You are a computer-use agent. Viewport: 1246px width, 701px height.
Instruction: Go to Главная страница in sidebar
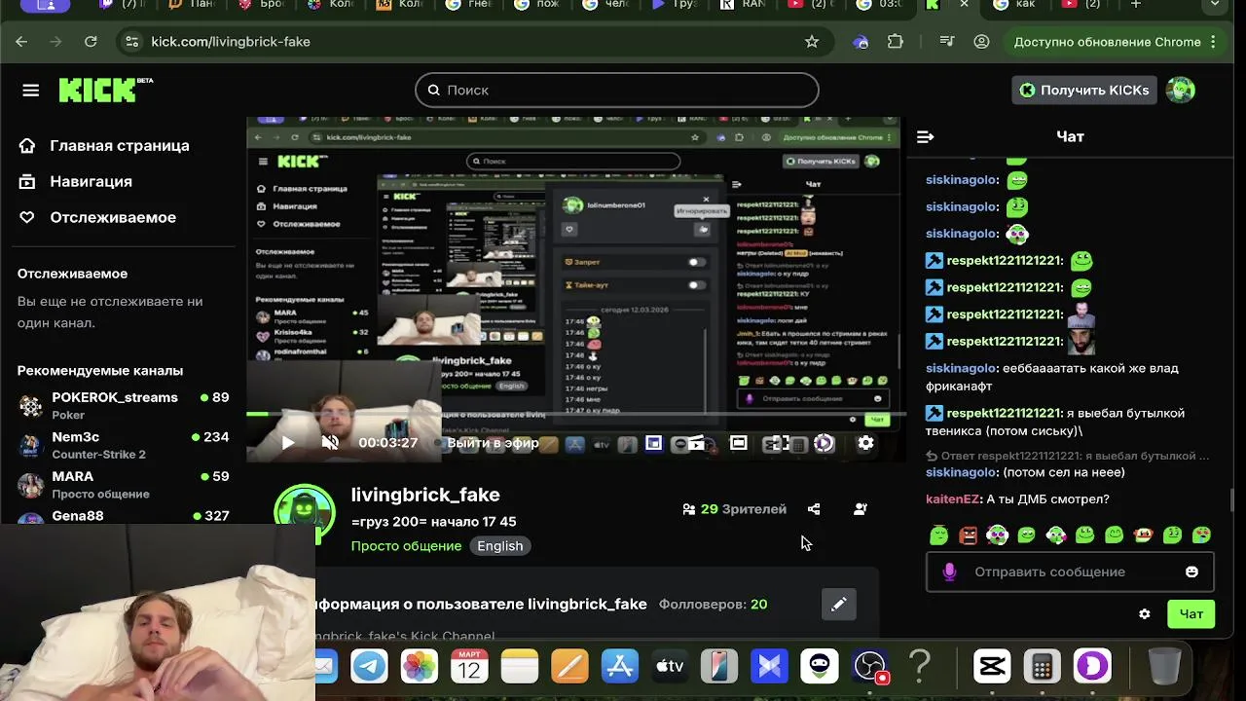click(119, 145)
